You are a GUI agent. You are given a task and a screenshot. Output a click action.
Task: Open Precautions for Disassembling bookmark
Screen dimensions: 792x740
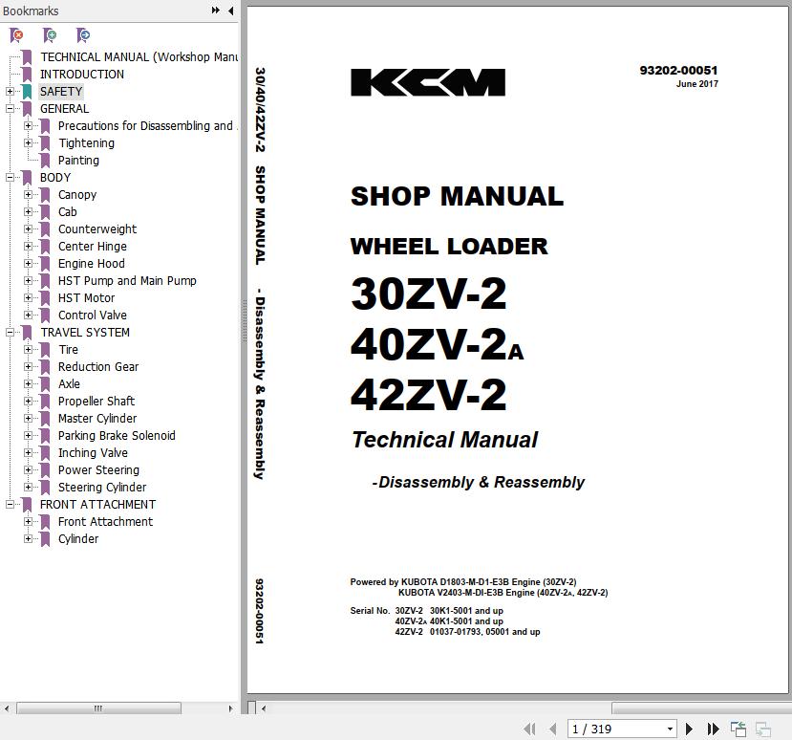[147, 126]
